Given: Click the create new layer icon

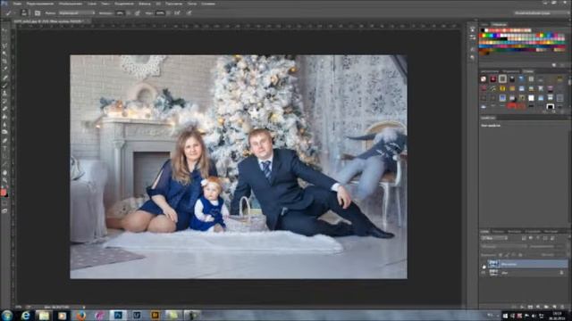Looking at the screenshot, I should 554,307.
